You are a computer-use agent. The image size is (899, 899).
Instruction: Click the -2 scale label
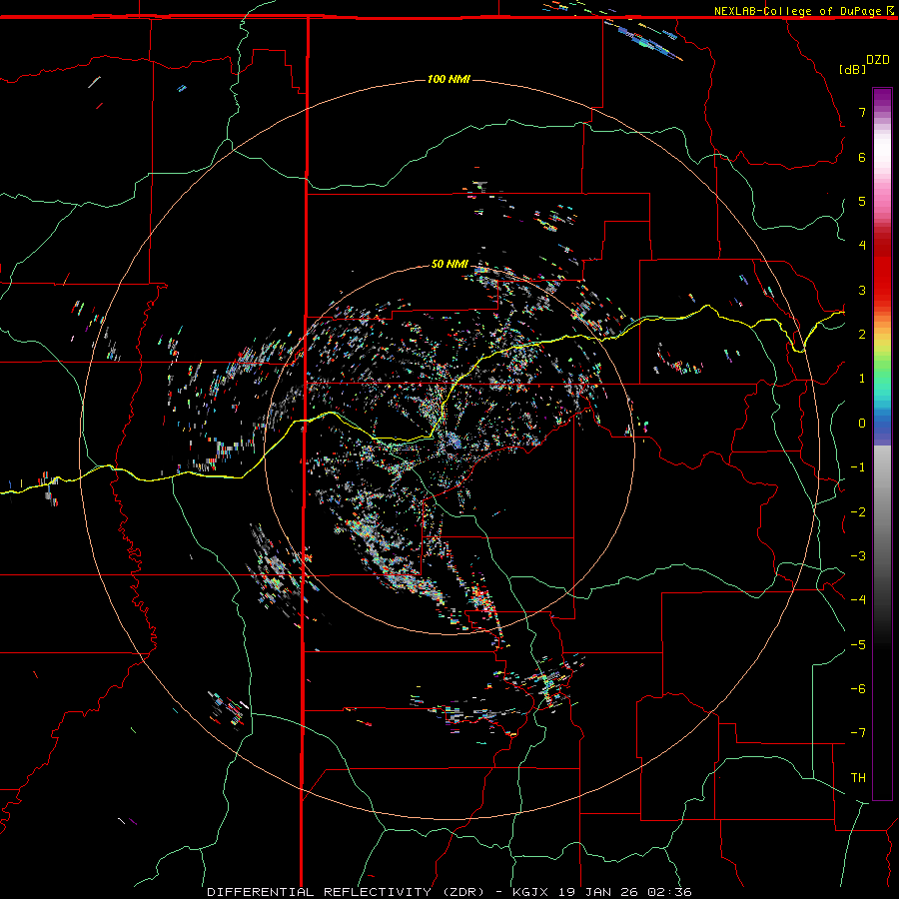(858, 512)
